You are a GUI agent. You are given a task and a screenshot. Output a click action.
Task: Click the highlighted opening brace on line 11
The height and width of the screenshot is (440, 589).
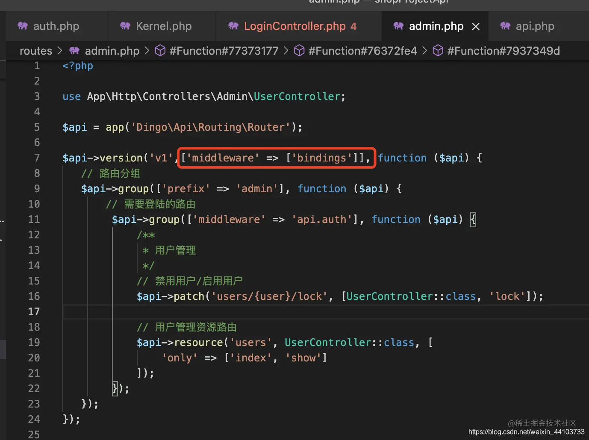[x=473, y=220]
